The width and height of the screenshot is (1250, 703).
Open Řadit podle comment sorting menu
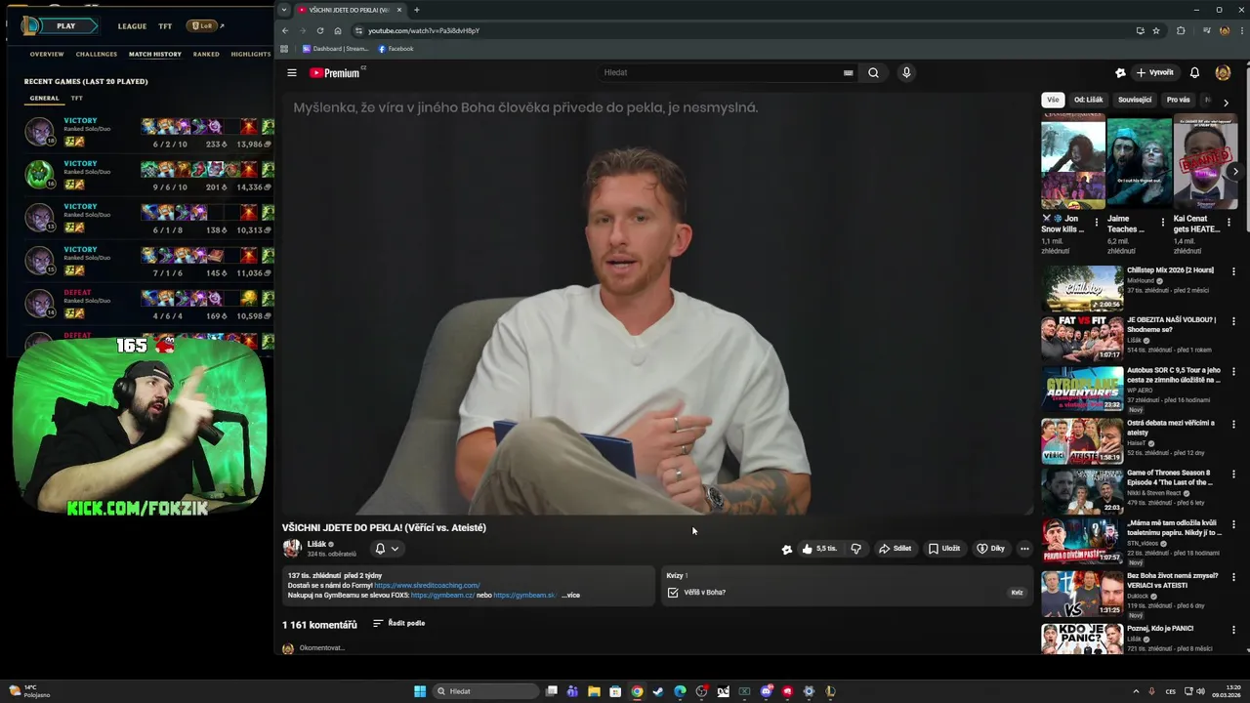click(x=399, y=623)
